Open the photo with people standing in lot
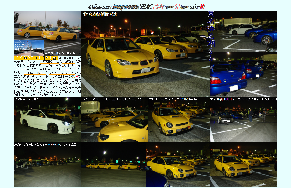Screen dimensions: 291x188 click(243, 121)
